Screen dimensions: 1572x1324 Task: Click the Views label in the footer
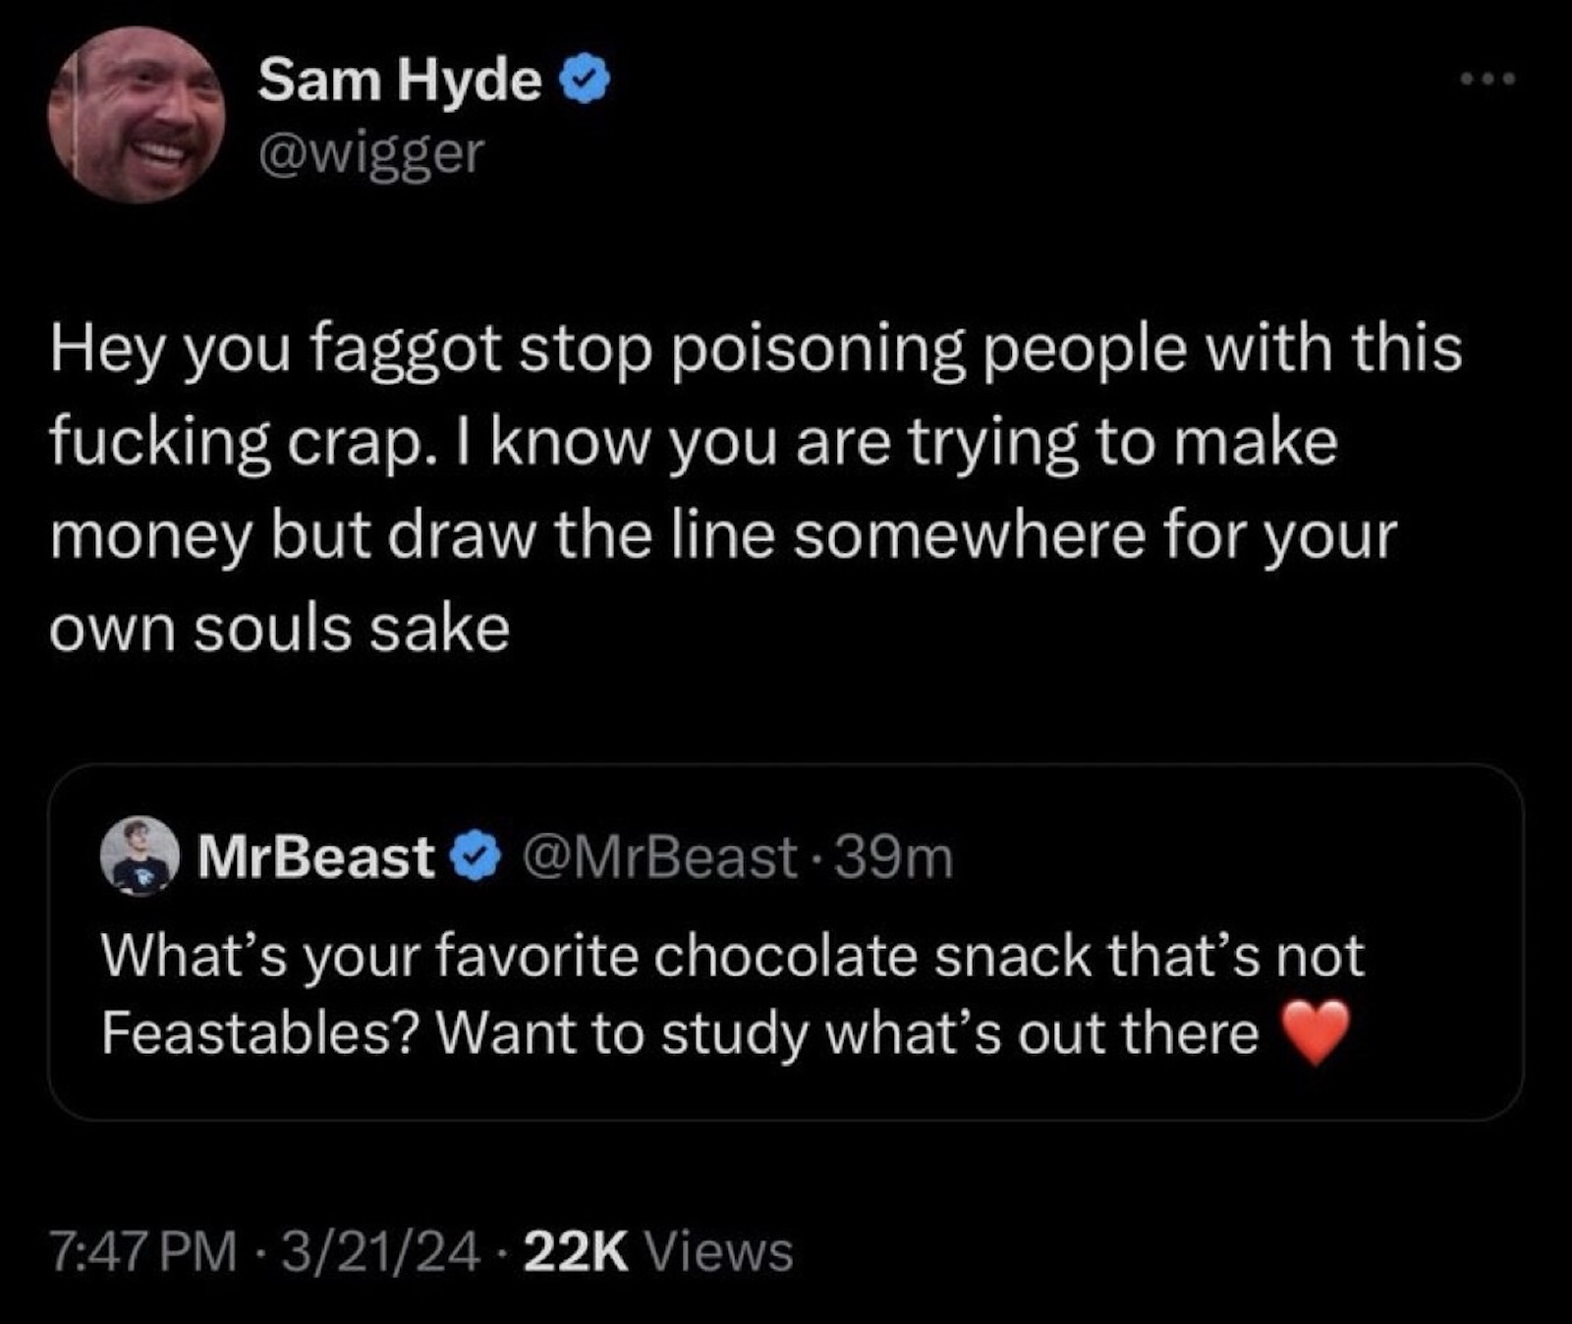pos(722,1251)
